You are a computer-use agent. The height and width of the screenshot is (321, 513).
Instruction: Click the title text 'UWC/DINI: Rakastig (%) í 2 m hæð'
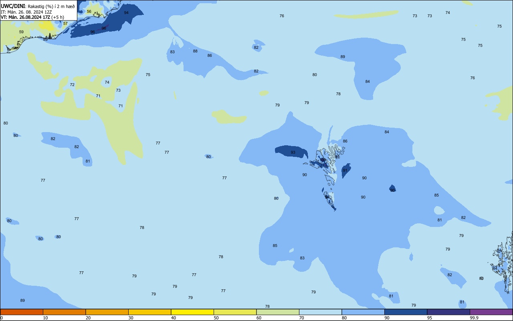pyautogui.click(x=38, y=6)
